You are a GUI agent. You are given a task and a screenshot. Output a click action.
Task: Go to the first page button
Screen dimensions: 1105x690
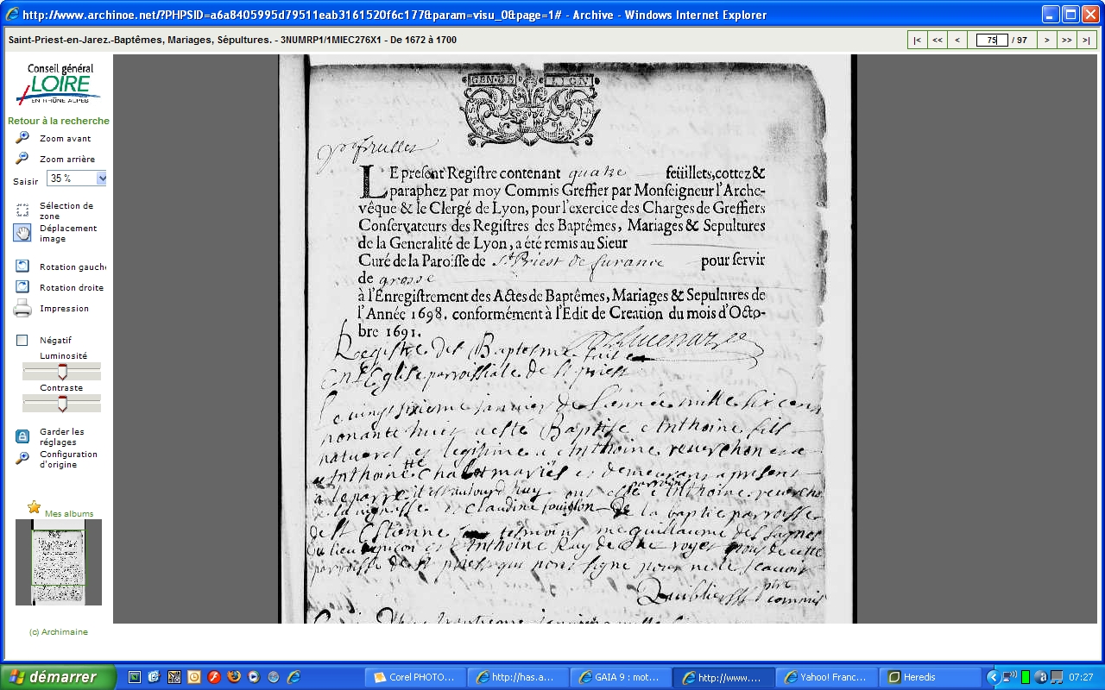[x=917, y=40]
